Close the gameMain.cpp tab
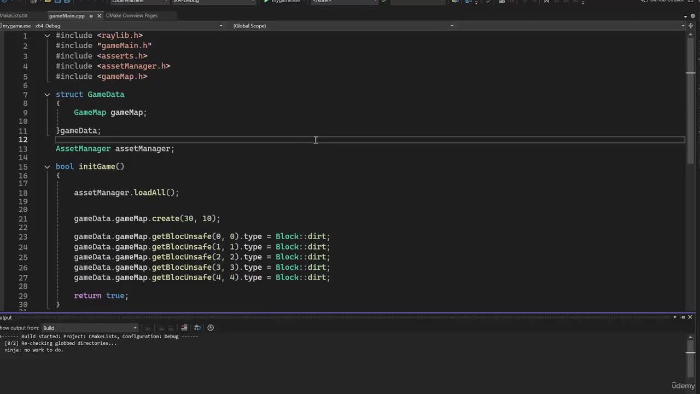 coord(98,16)
